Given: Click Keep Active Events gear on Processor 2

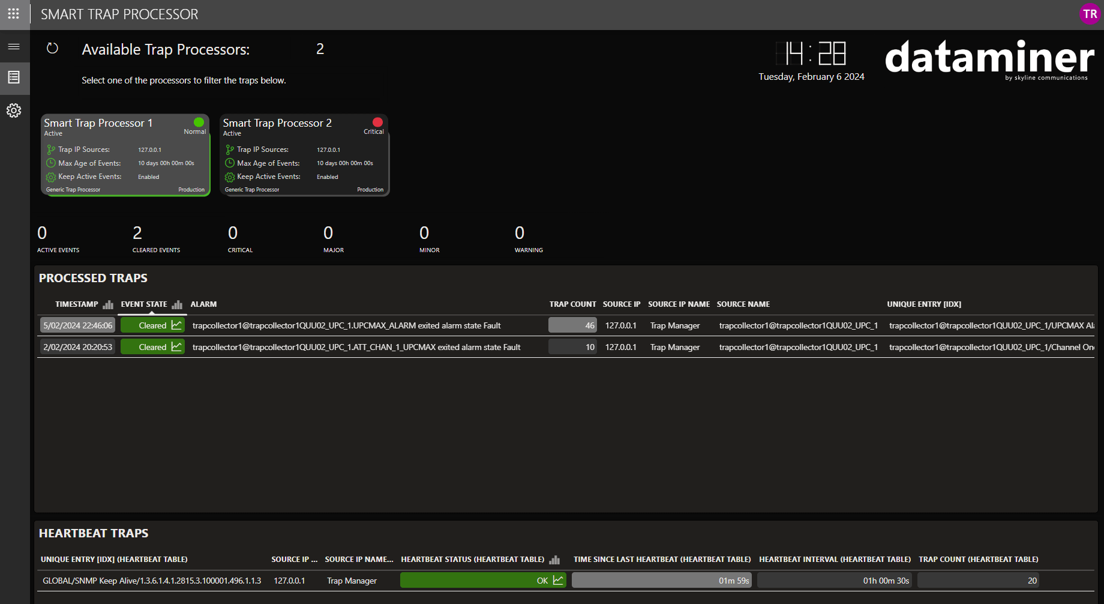Looking at the screenshot, I should click(230, 177).
